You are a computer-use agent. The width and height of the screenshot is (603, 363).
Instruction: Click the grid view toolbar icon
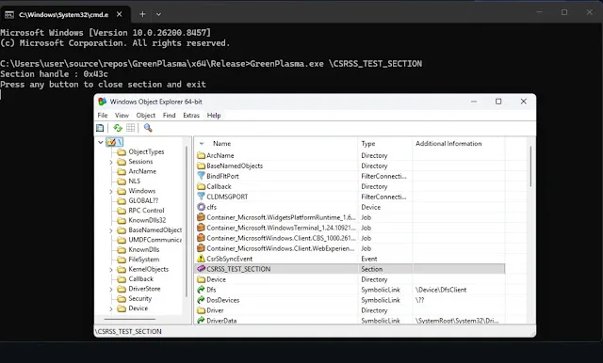tap(131, 128)
